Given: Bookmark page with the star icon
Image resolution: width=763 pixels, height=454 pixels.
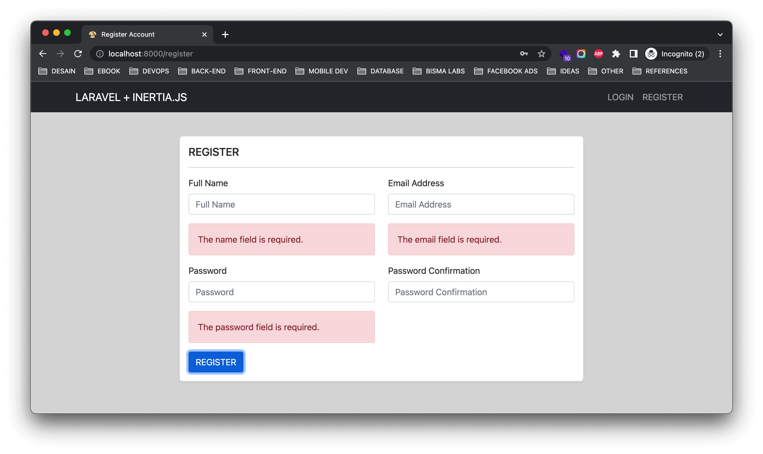Looking at the screenshot, I should click(x=541, y=54).
